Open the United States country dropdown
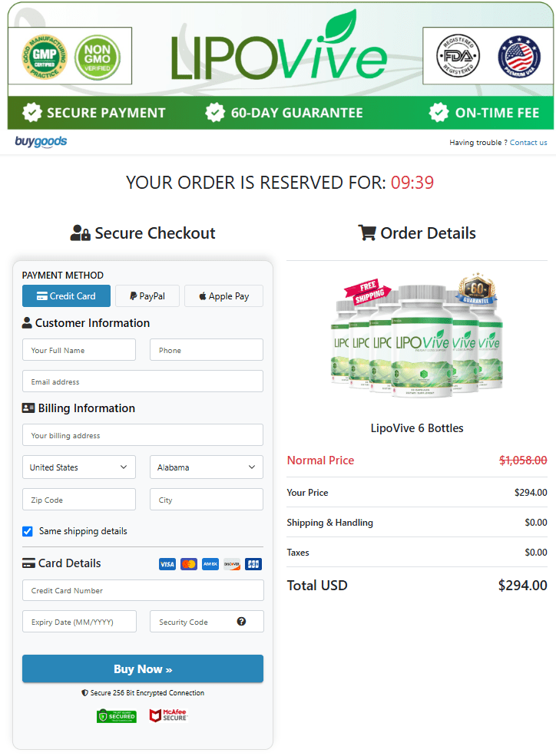Screen dimensions: 556x756 click(78, 467)
